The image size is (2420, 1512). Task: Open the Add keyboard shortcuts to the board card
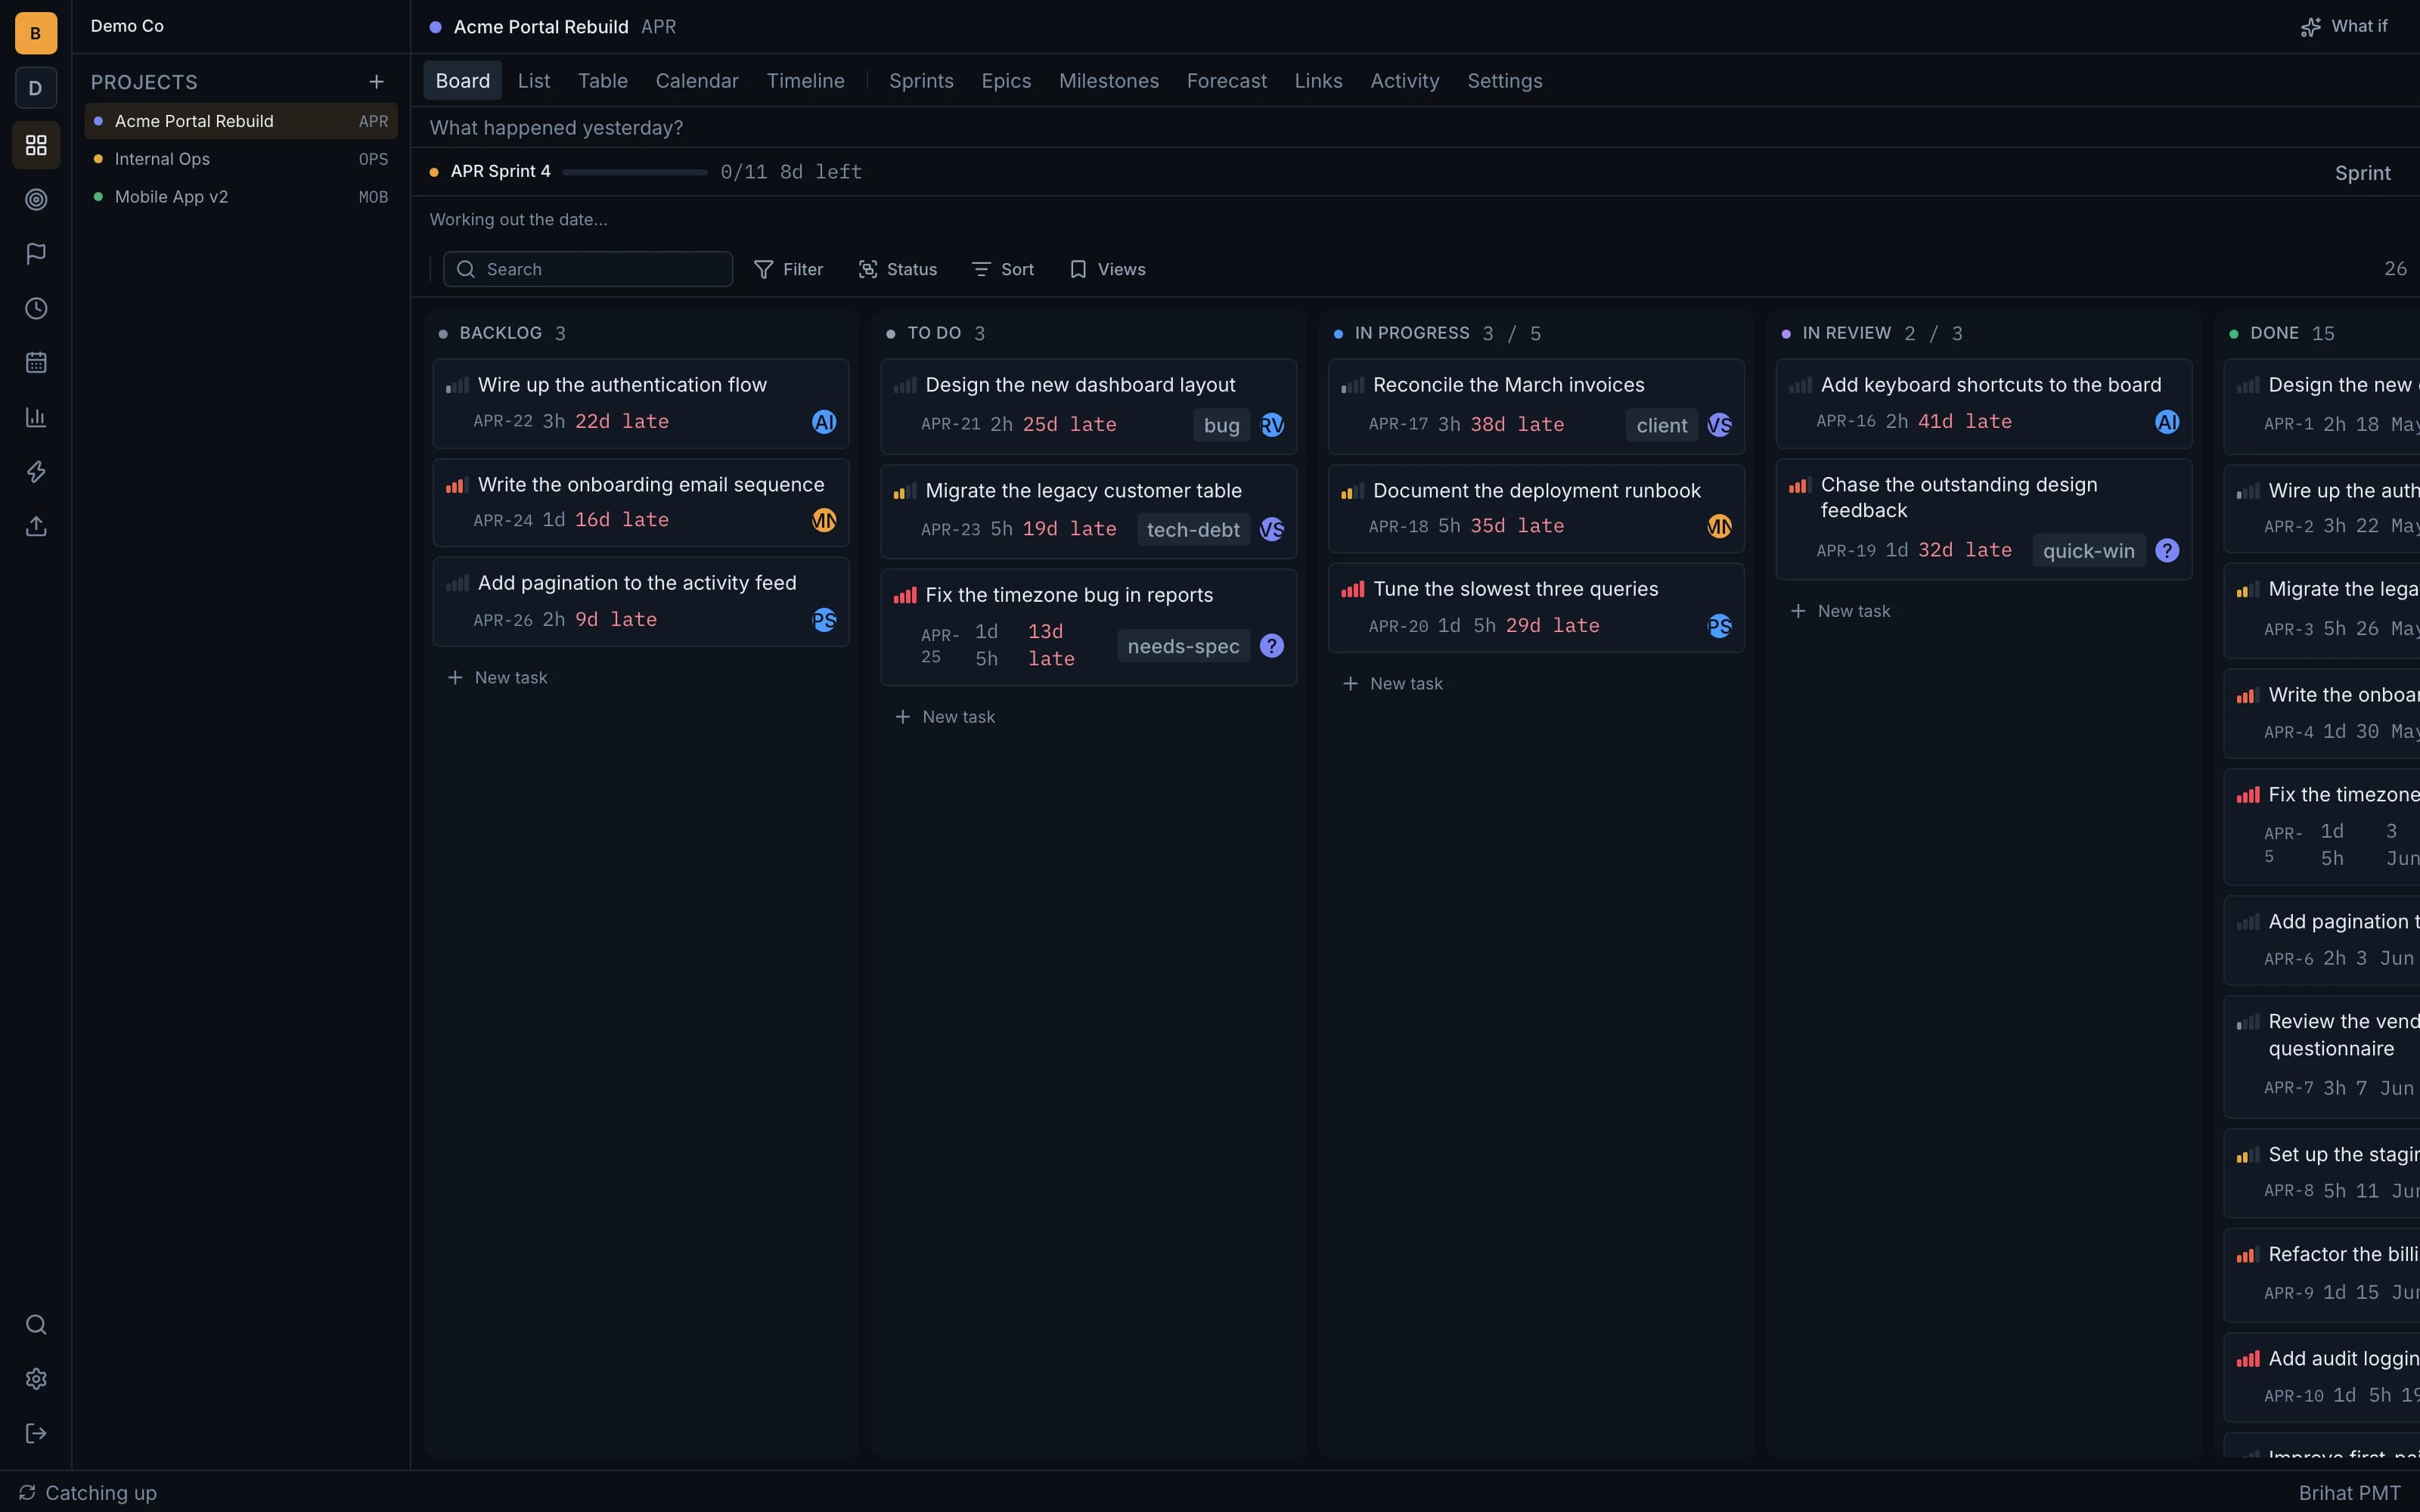[x=1984, y=404]
